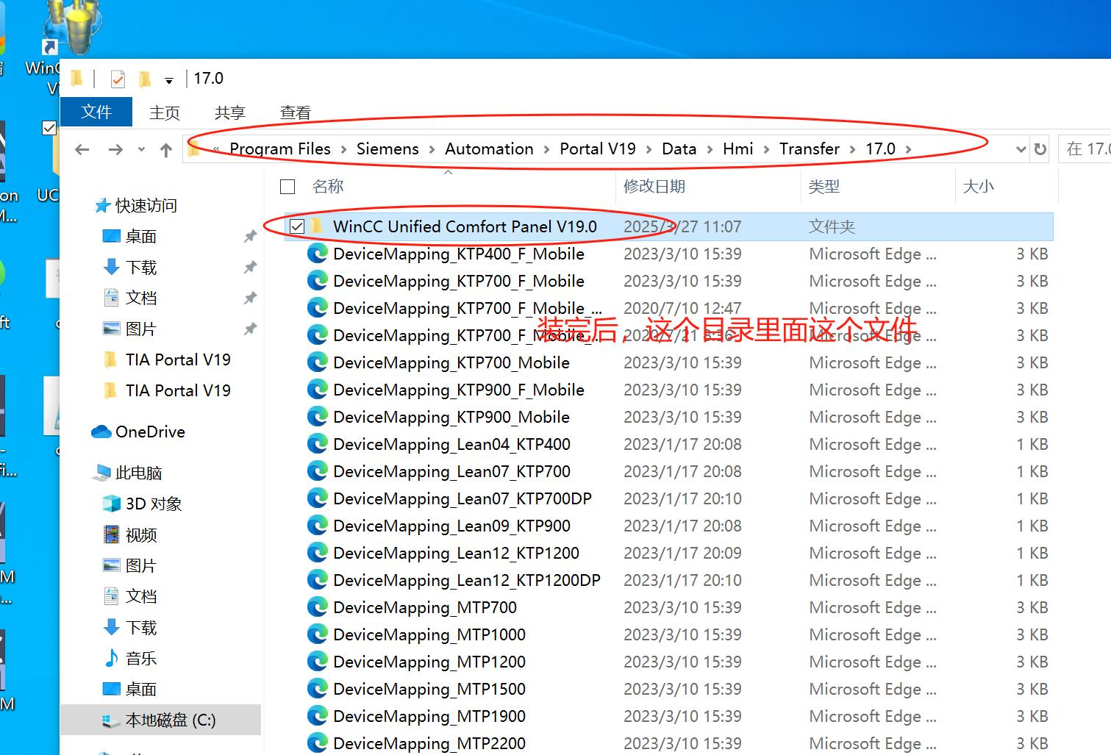Go up one folder level

(x=166, y=150)
